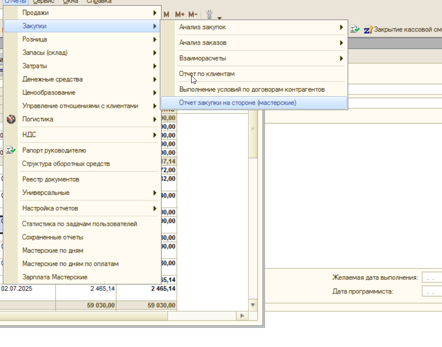Open Выполнение условий по договорам контрагентов
This screenshot has width=442, height=347.
[x=254, y=89]
